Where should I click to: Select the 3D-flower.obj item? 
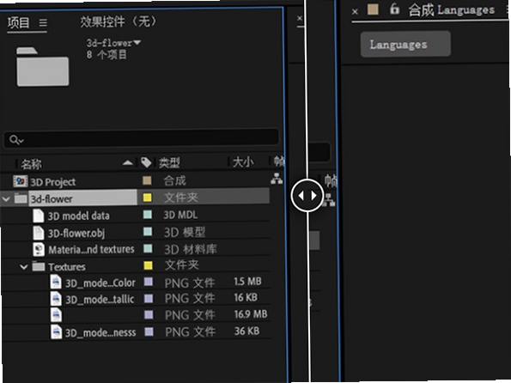(76, 234)
